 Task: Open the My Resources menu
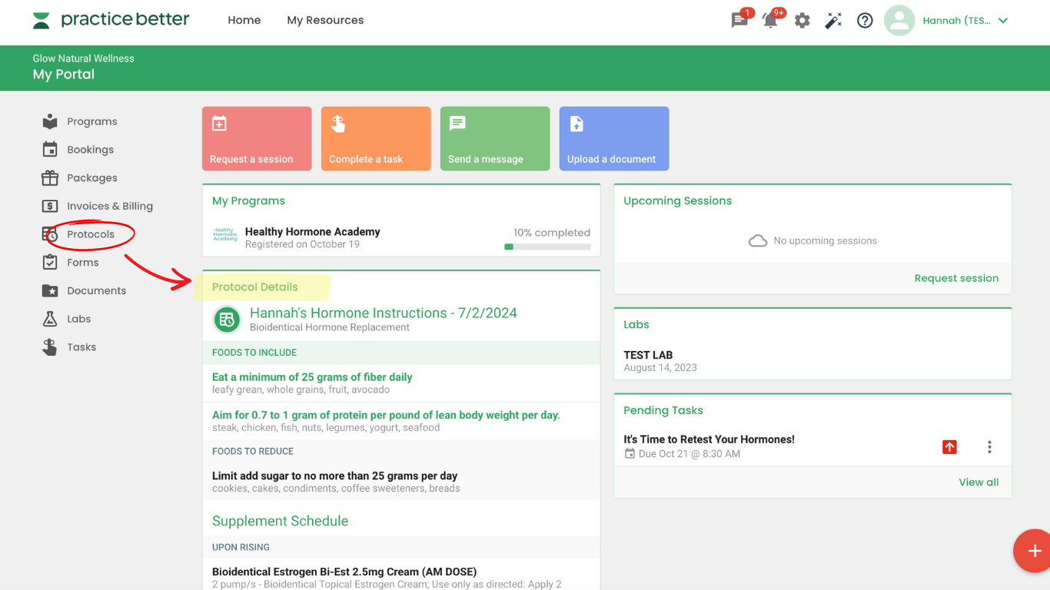click(x=325, y=20)
